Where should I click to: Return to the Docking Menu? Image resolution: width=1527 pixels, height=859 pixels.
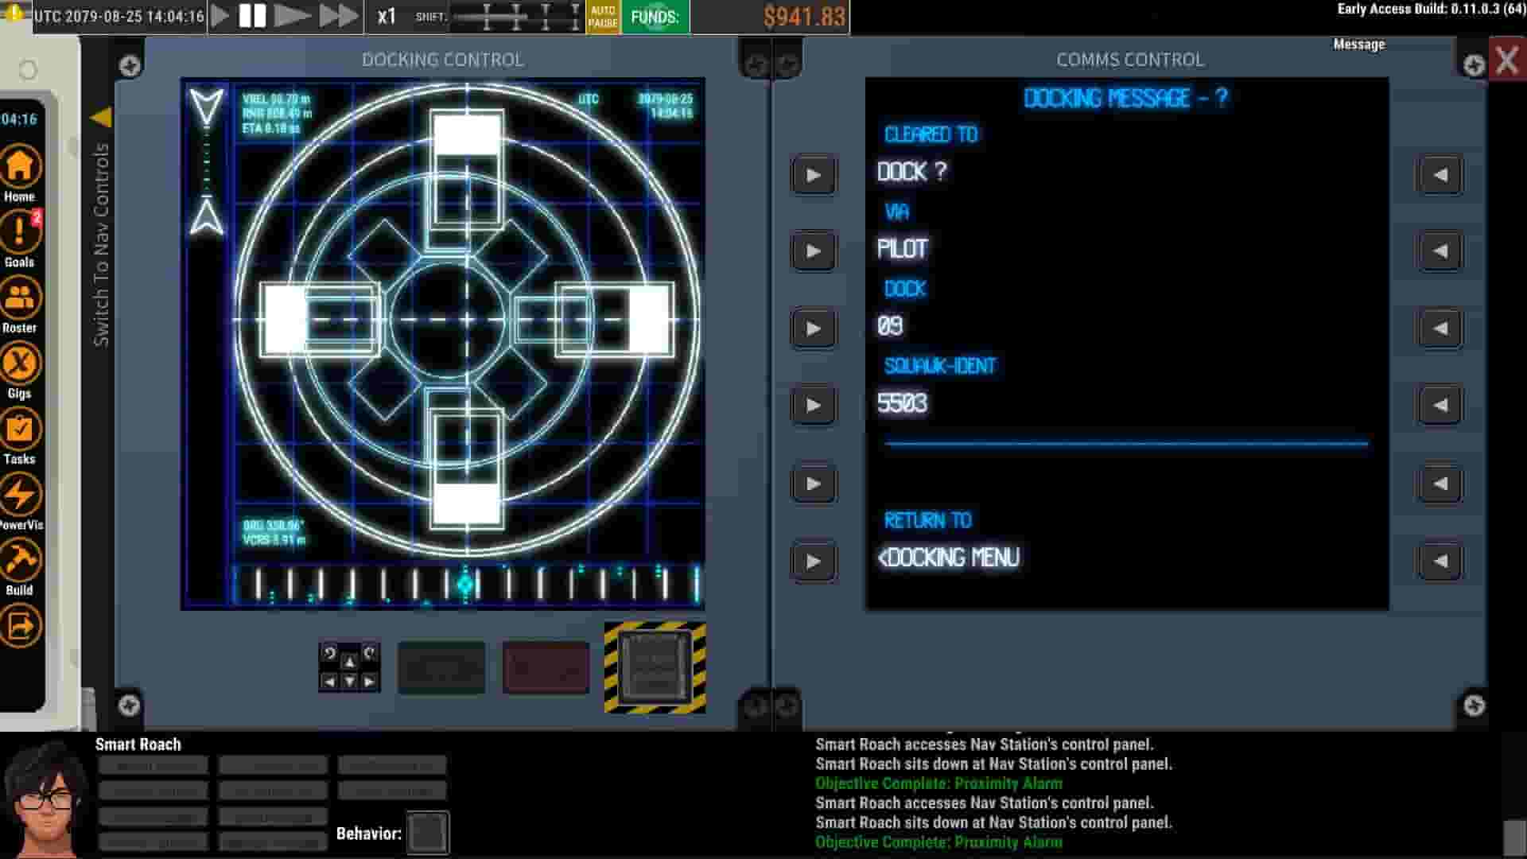950,558
